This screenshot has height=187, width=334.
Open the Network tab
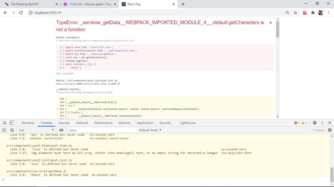tap(82, 123)
